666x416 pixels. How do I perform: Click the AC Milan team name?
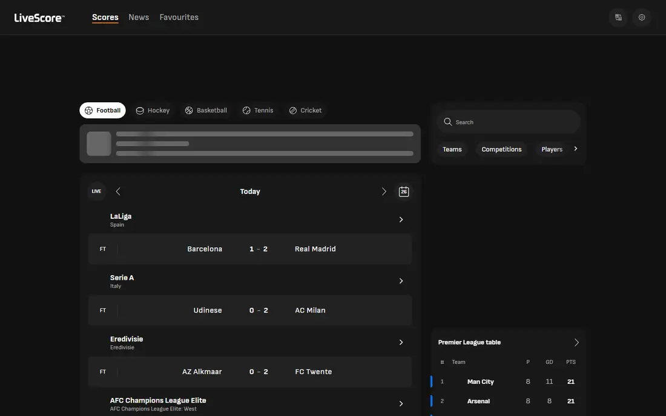point(310,310)
